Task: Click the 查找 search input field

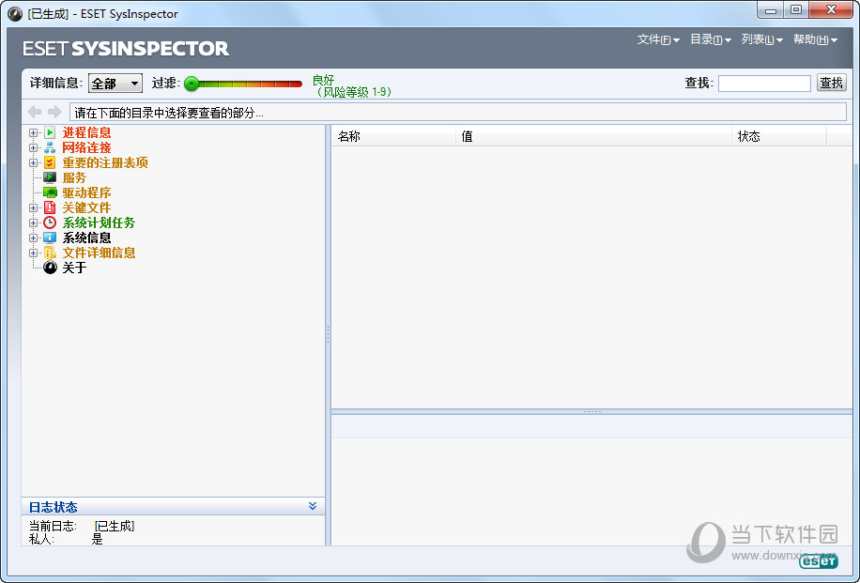Action: pos(764,84)
